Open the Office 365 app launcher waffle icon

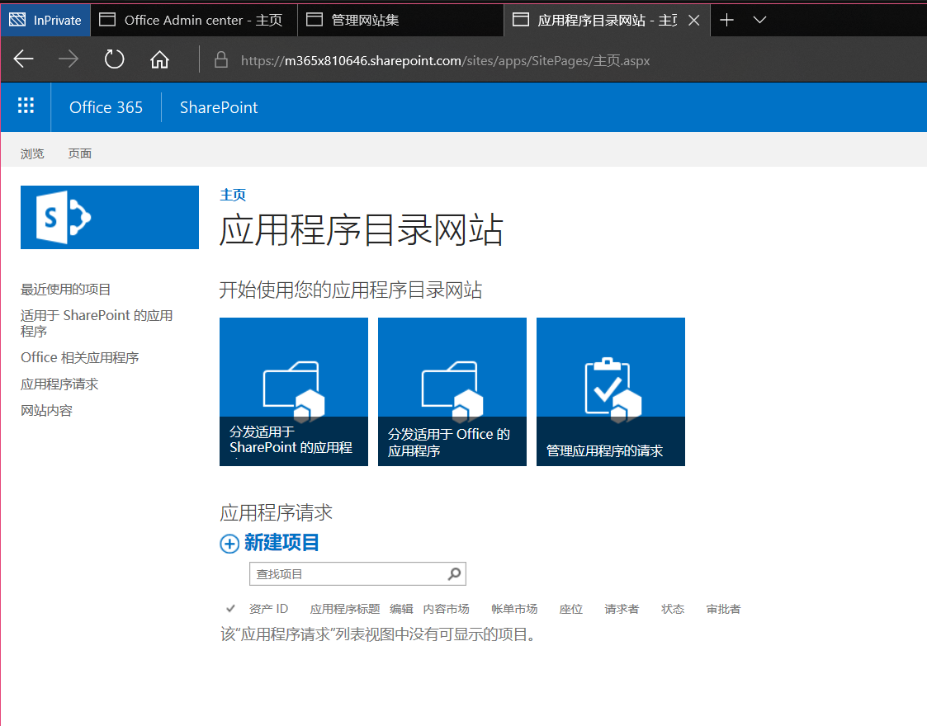coord(26,106)
